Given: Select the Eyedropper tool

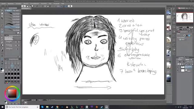Looking at the screenshot, I should (x=2, y=26).
